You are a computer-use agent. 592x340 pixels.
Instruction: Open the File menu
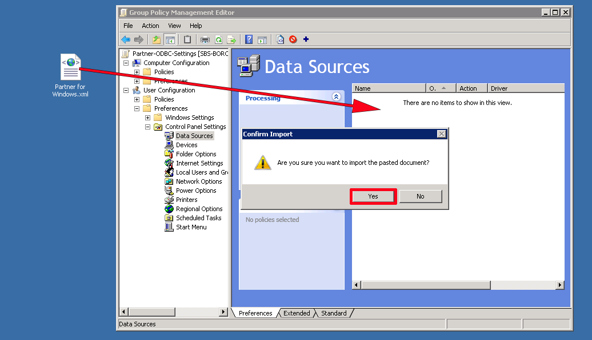pyautogui.click(x=128, y=26)
